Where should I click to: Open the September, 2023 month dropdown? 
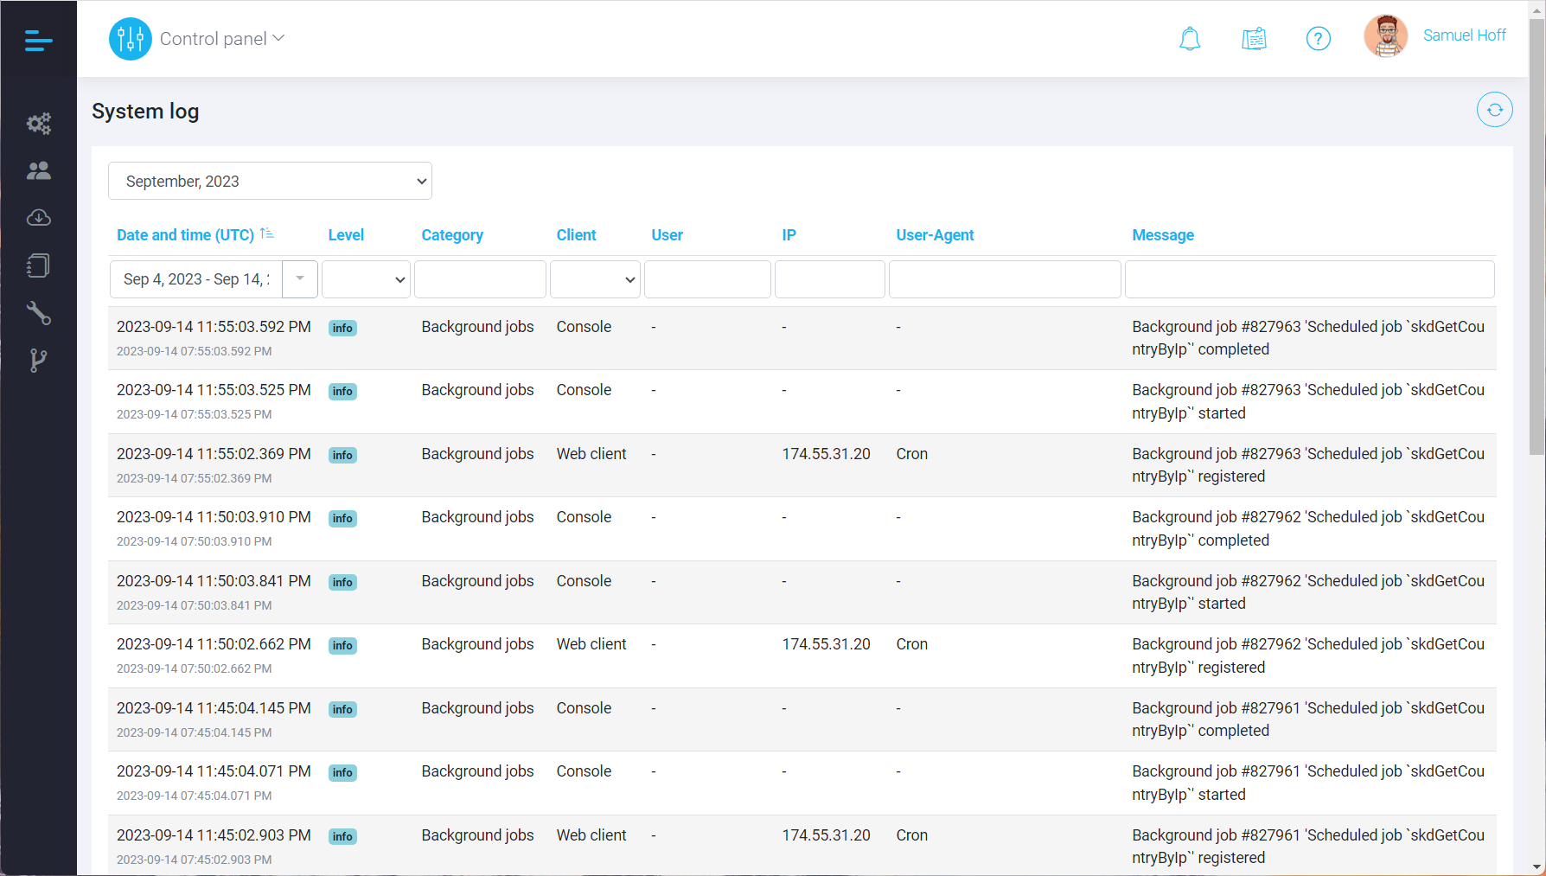click(270, 181)
